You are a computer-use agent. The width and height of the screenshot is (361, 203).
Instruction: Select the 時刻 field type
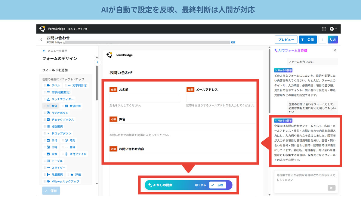click(69, 140)
